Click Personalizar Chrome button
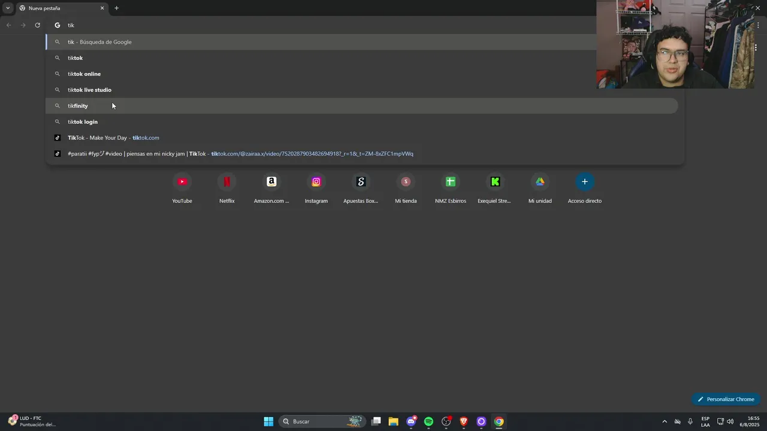Image resolution: width=767 pixels, height=431 pixels. pyautogui.click(x=726, y=399)
